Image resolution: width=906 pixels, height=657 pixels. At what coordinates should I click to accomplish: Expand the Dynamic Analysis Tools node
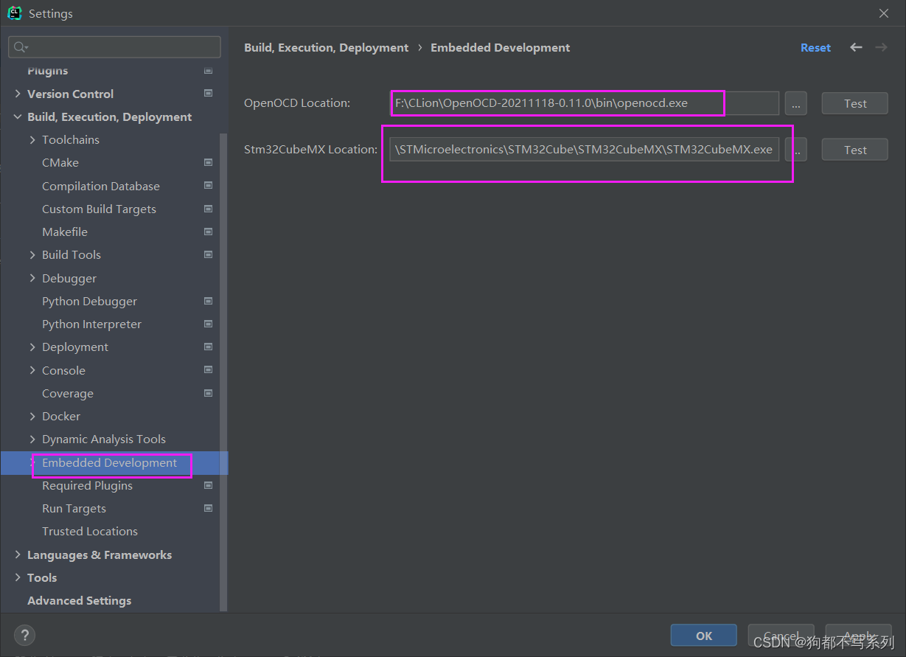tap(32, 439)
